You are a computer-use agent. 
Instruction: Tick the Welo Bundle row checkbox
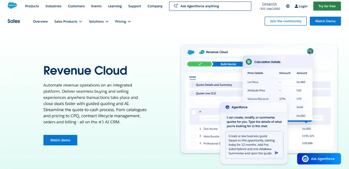(x=194, y=136)
